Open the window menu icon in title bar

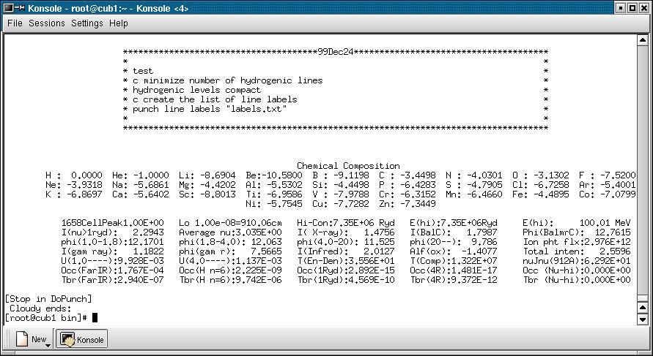point(7,8)
